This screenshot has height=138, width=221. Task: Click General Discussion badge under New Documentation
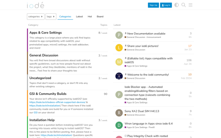coord(135,37)
